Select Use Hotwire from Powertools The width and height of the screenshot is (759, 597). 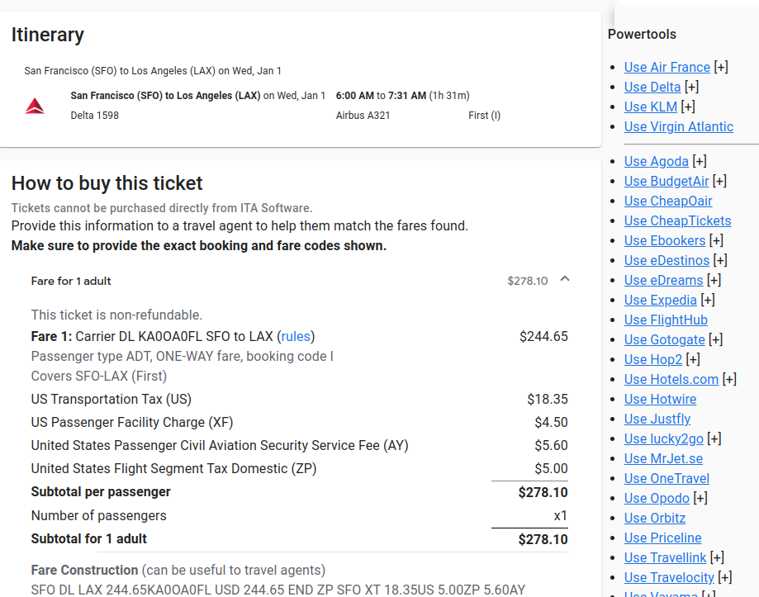(660, 399)
